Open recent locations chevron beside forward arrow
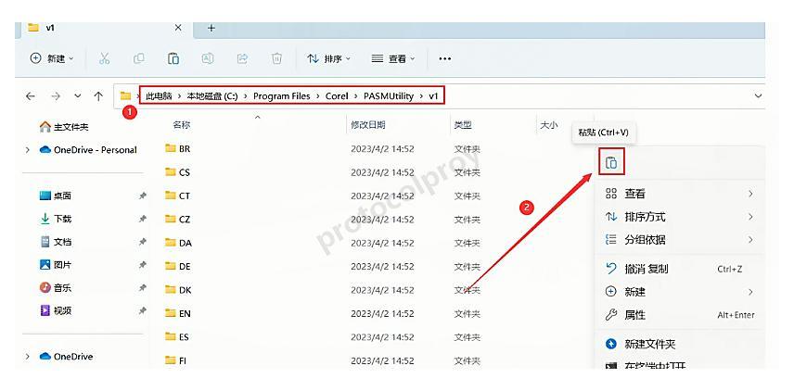The width and height of the screenshot is (794, 391). 78,96
